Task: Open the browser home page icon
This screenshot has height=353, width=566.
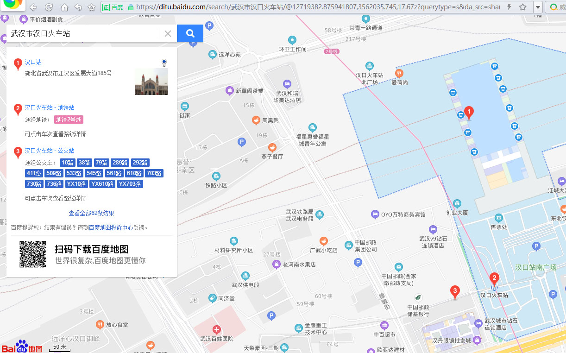Action: 64,7
